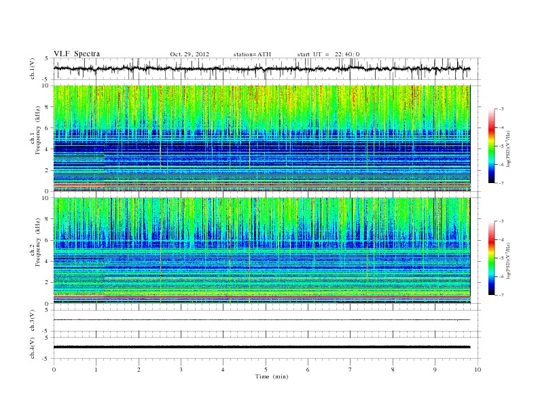Click inside the ch.1 spectrogram plot
This screenshot has width=538, height=415.
[x=262, y=138]
